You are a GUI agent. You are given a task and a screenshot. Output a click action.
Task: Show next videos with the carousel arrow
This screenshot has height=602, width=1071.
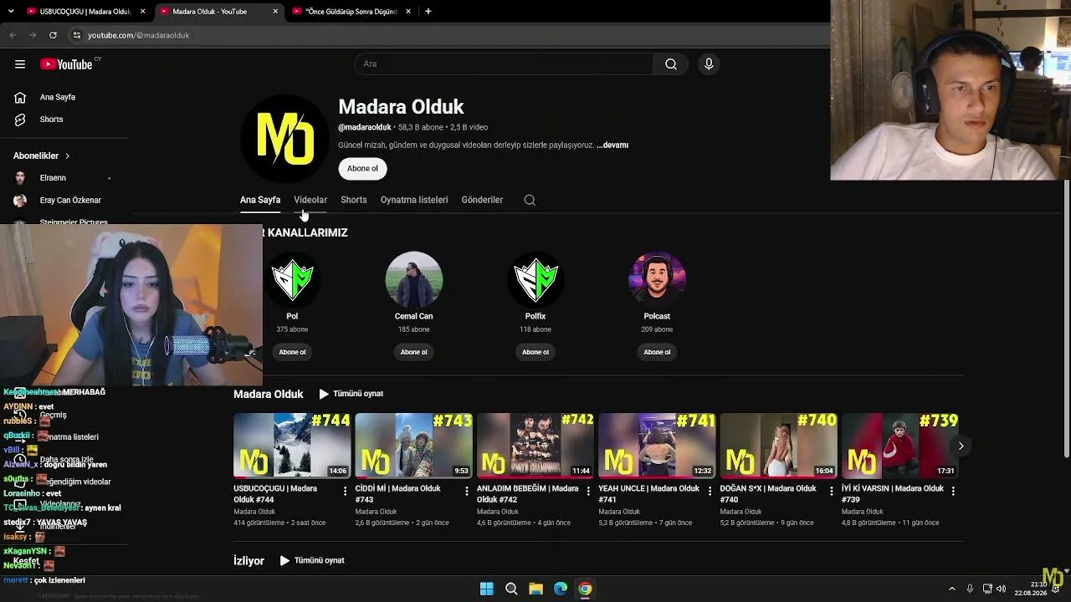(961, 446)
